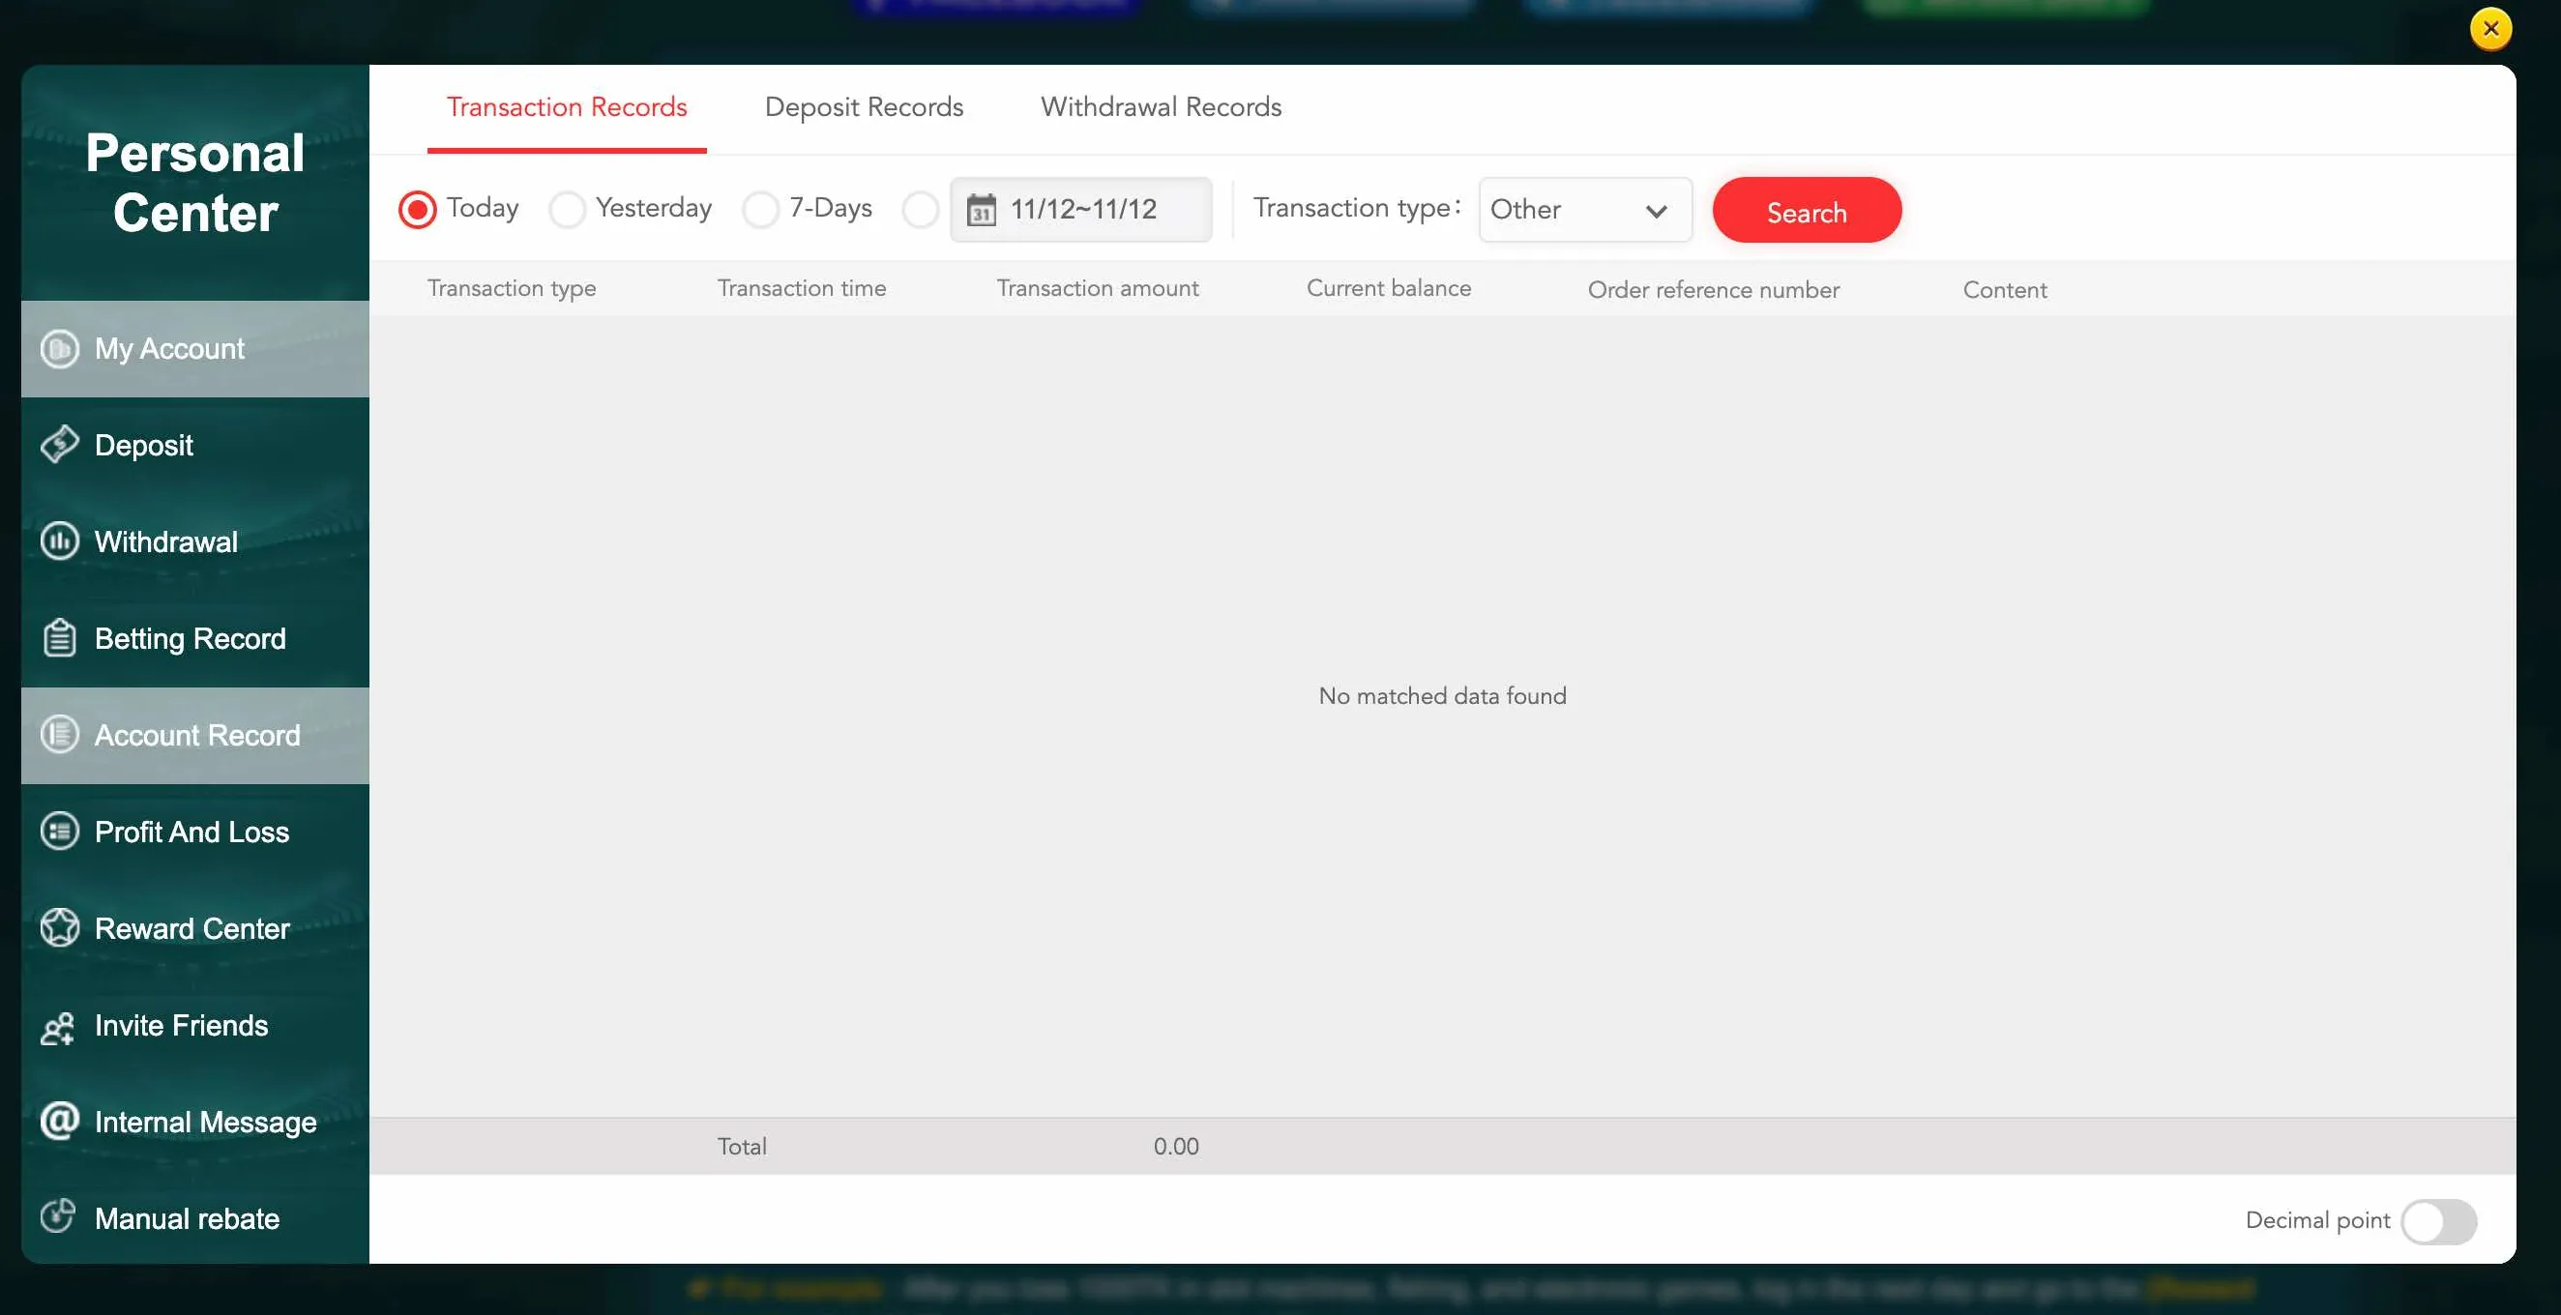This screenshot has width=2561, height=1315.
Task: Open the Profit And Loss menu item
Action: [194, 832]
